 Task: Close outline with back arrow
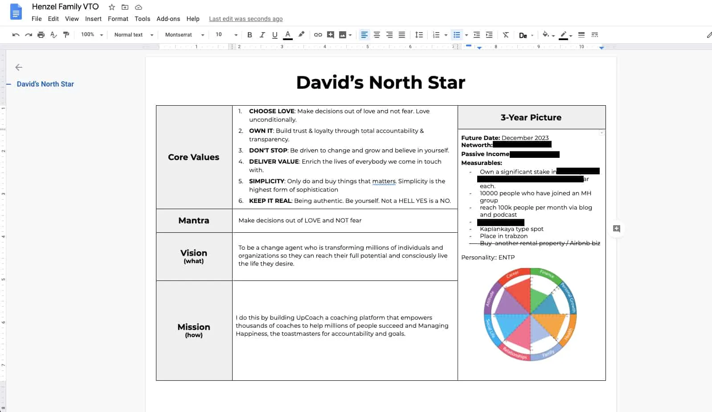click(x=19, y=67)
